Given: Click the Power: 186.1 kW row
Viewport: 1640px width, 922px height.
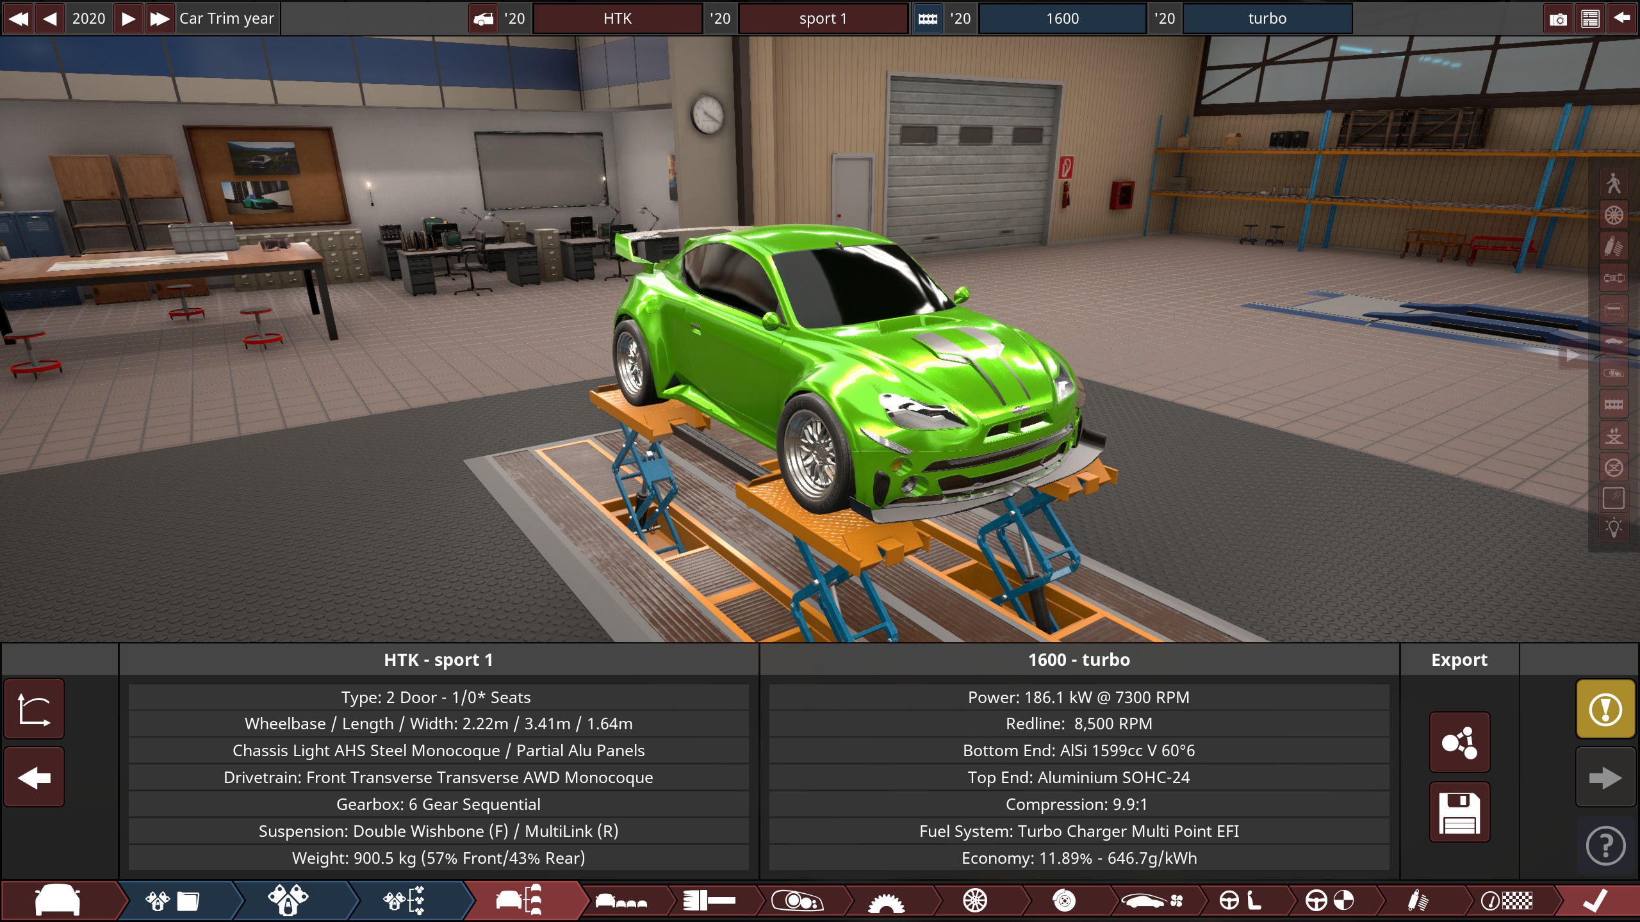Looking at the screenshot, I should click(1079, 697).
